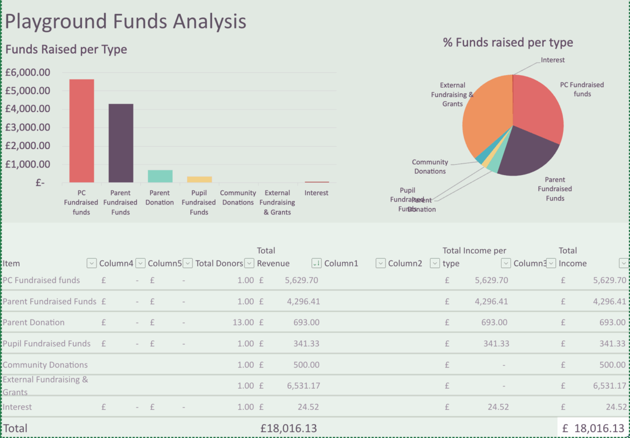Select the Parent Fundraised Funds bar
630x438 pixels.
[x=120, y=143]
